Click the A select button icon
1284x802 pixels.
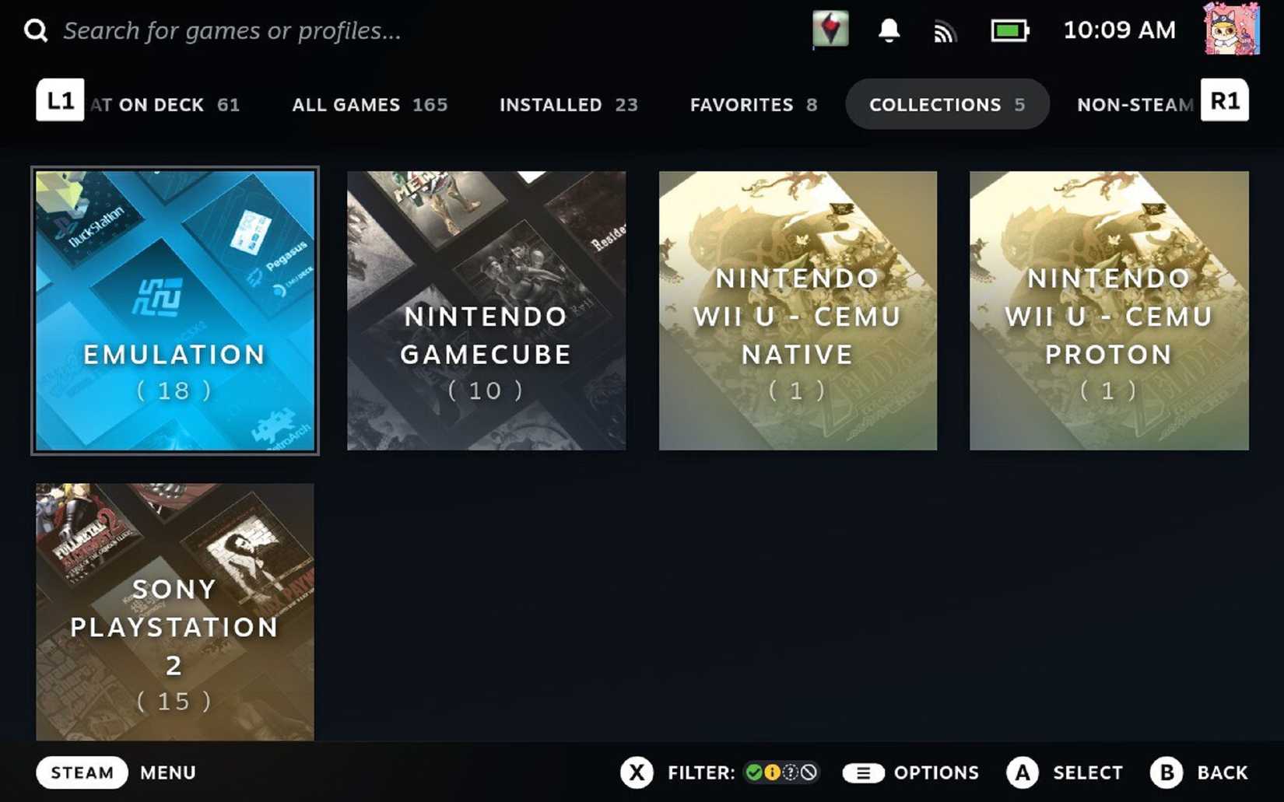point(1023,772)
